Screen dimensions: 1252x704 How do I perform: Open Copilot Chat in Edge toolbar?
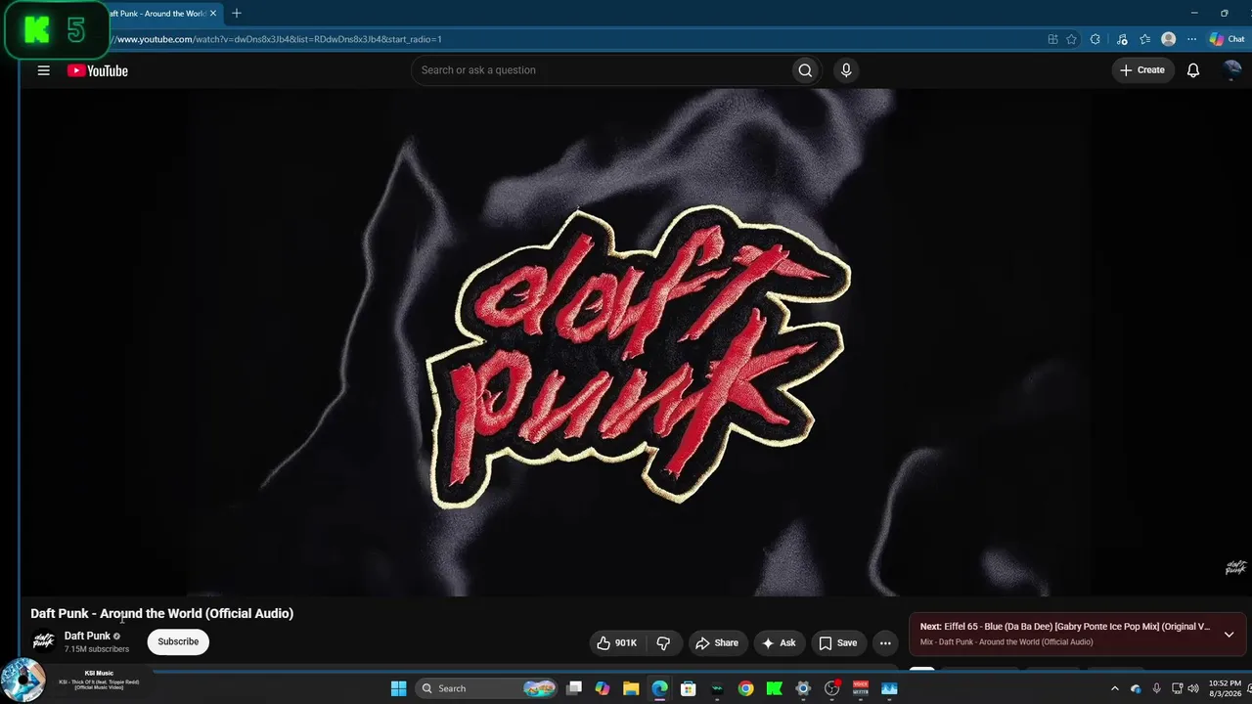coord(1227,39)
